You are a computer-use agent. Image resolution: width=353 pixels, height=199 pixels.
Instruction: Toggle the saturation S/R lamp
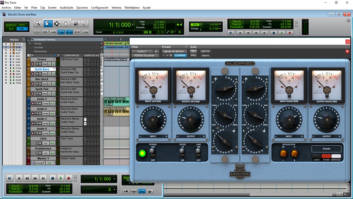coord(294,153)
